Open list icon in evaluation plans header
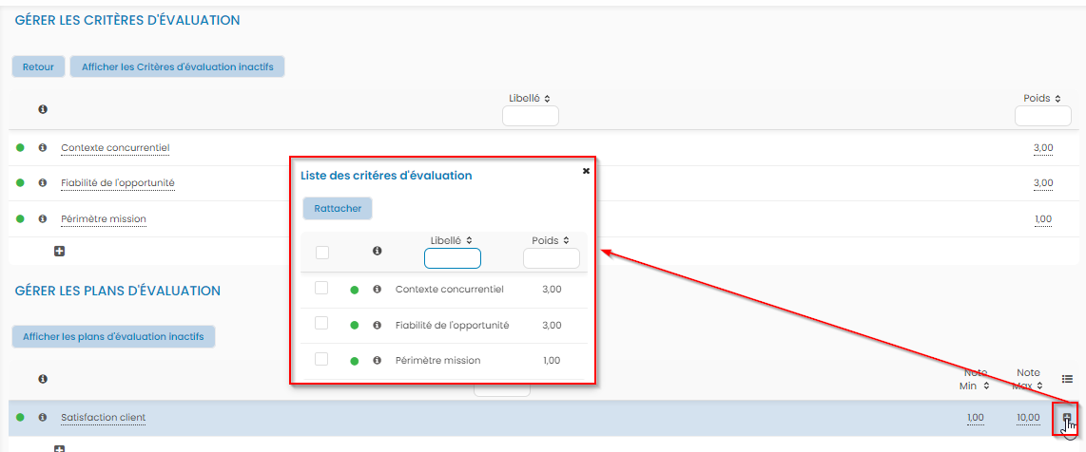Screen dimensions: 1086x452 pyautogui.click(x=1067, y=379)
